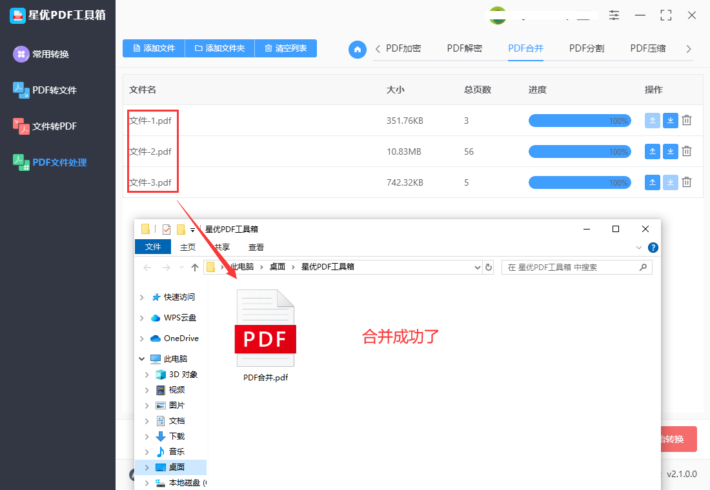
Task: Click the 添加文件夹 button
Action: (219, 48)
